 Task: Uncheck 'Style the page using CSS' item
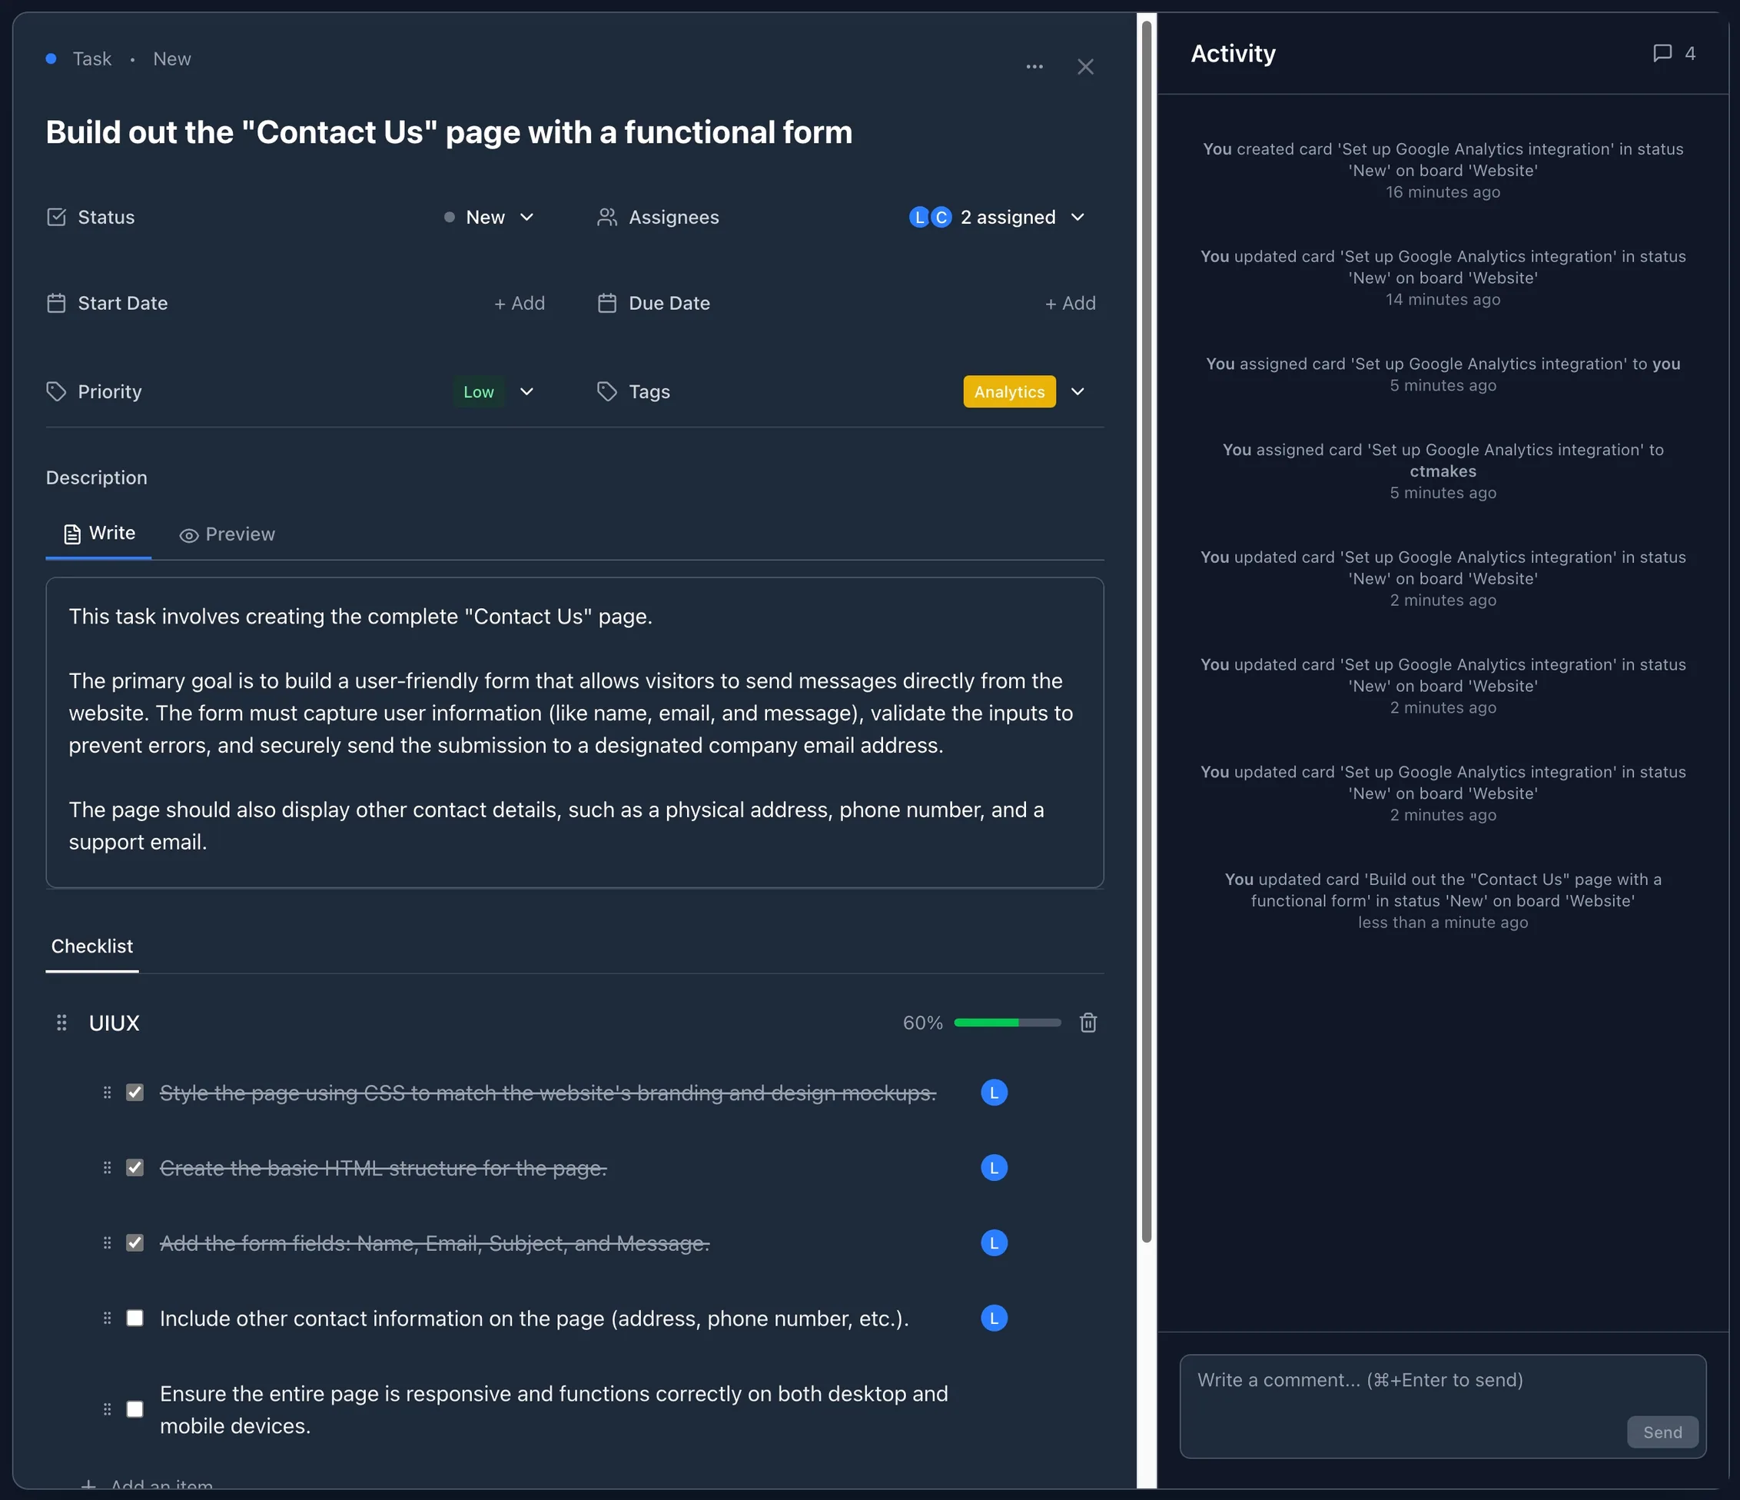click(134, 1092)
